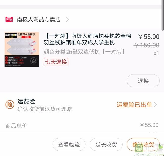The image size is (164, 156).
Task: Click the vertical scrollbar at right edge
Action: (163, 15)
